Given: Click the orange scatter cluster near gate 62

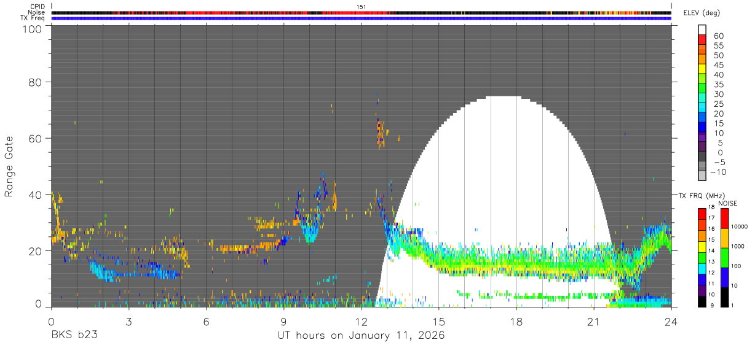Looking at the screenshot, I should coord(381,134).
